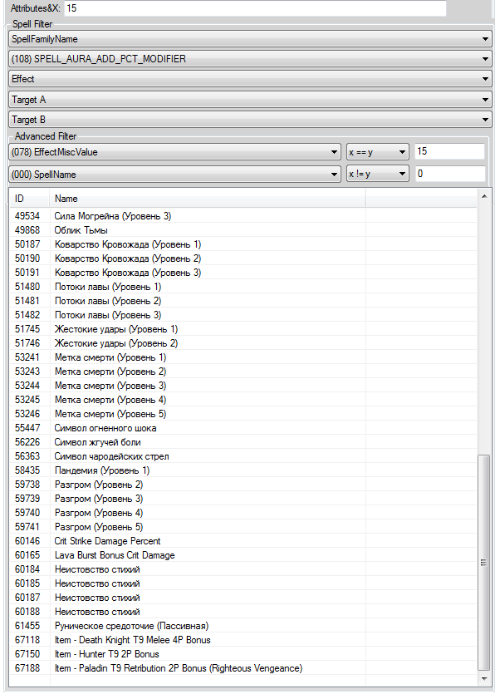The height and width of the screenshot is (694, 495).
Task: Open the (000) SpellName field dropdown
Action: click(174, 174)
